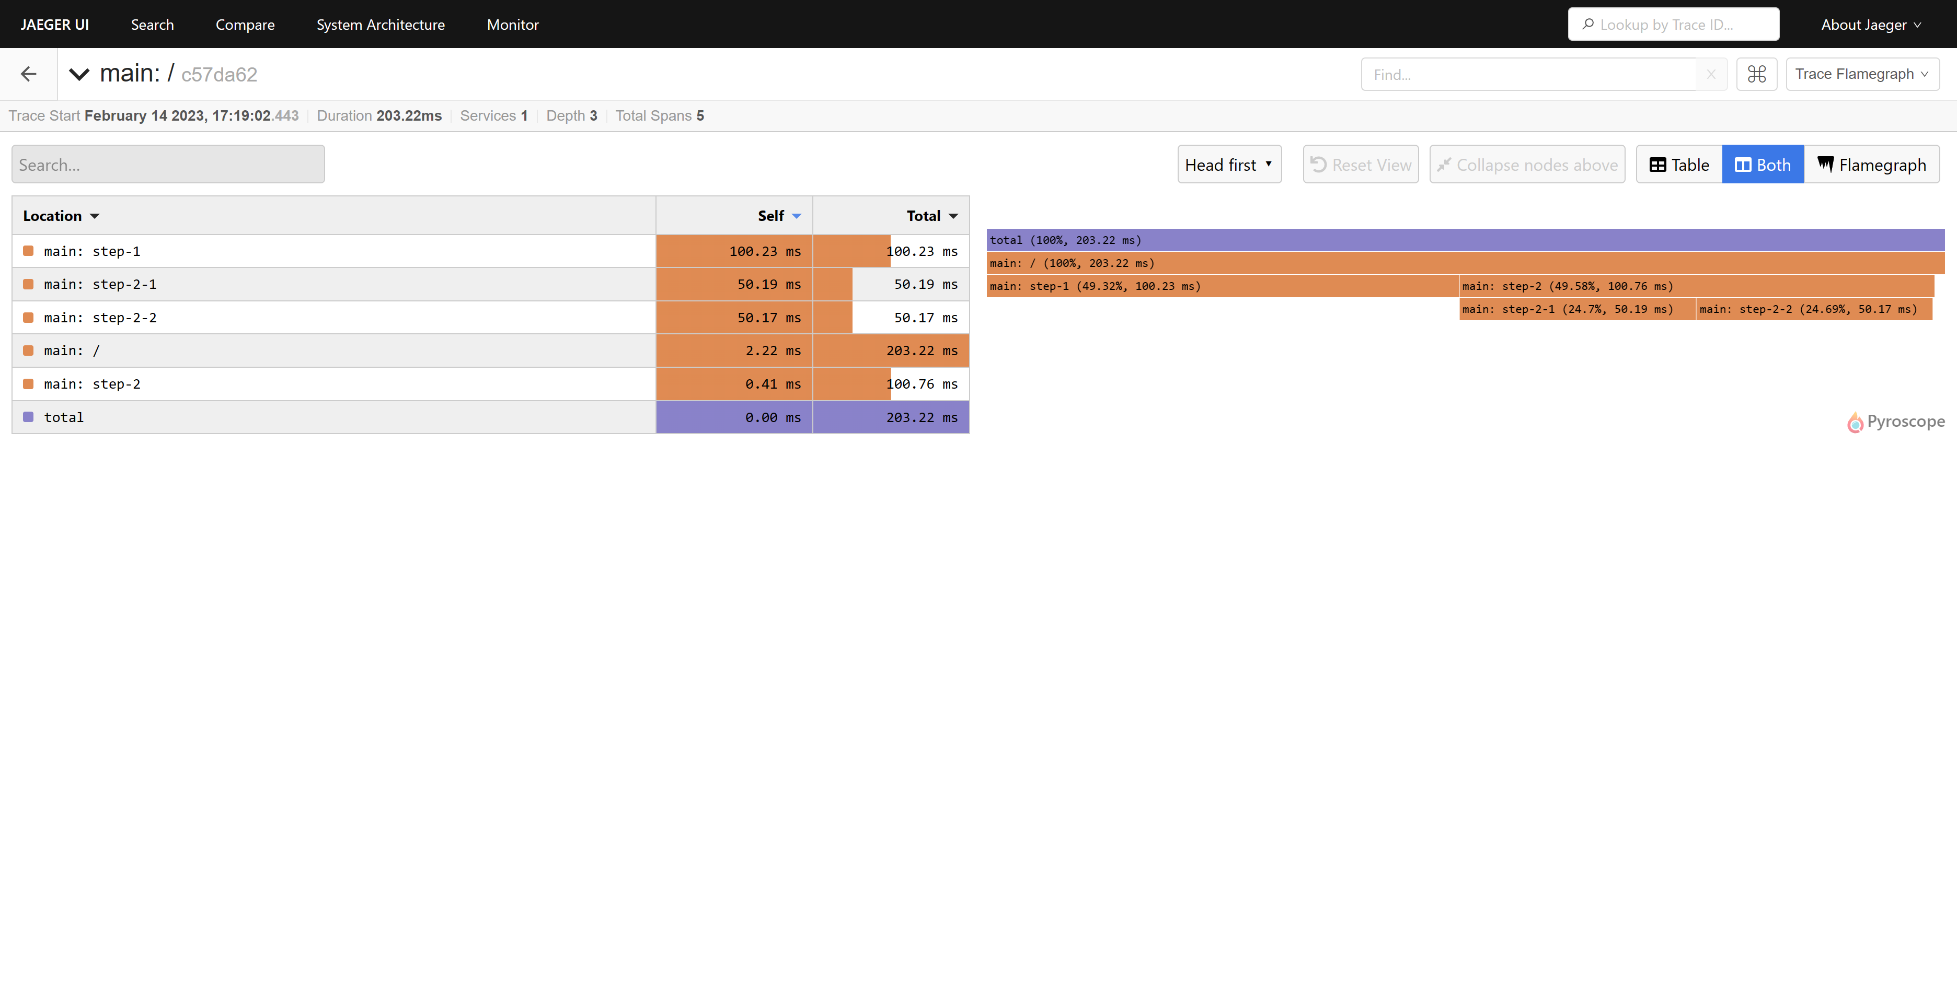Switch to Both view
Viewport: 1957px width, 1004px height.
coord(1763,164)
